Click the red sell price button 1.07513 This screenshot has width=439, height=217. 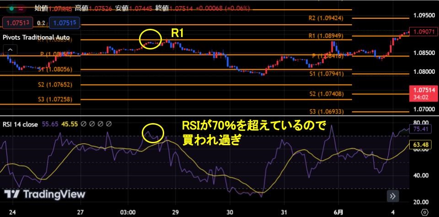[18, 23]
